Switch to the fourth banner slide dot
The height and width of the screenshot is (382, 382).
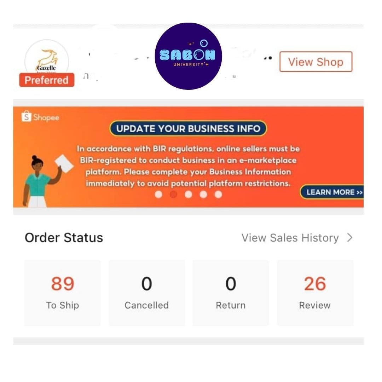pyautogui.click(x=203, y=195)
